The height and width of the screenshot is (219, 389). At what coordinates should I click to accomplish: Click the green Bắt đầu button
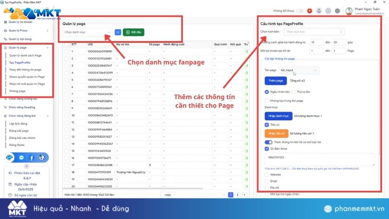tap(134, 32)
